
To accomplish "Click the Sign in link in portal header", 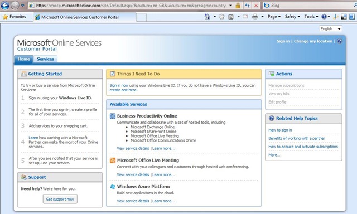I will click(283, 41).
